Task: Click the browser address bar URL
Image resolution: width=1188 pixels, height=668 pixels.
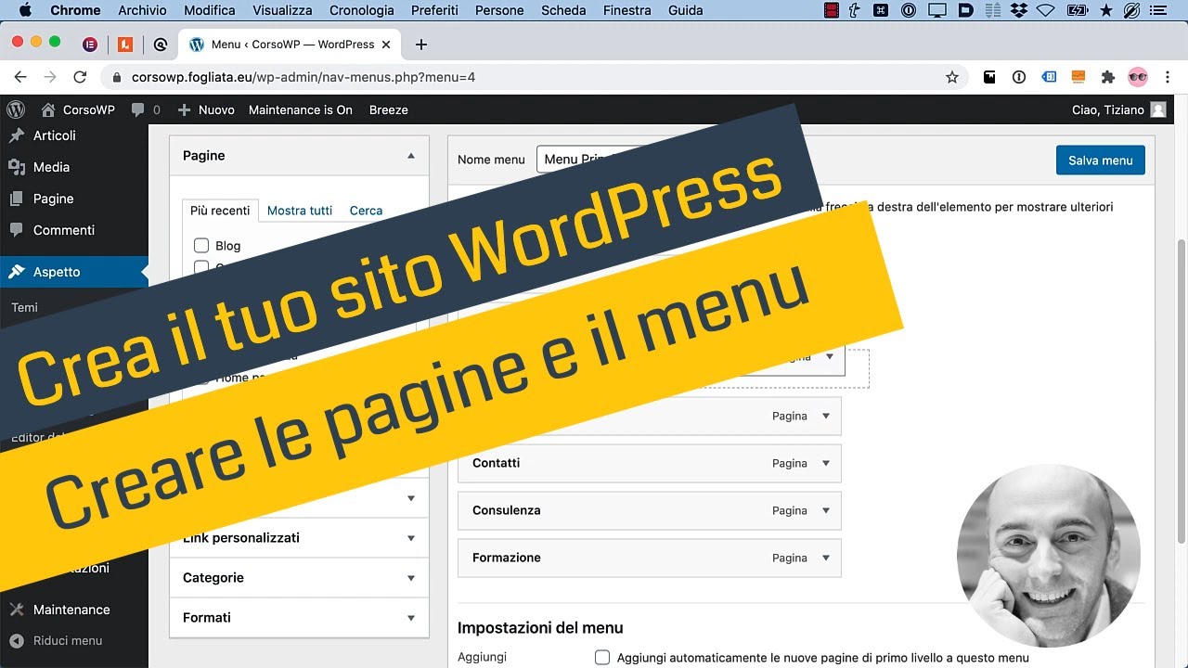Action: coord(303,77)
